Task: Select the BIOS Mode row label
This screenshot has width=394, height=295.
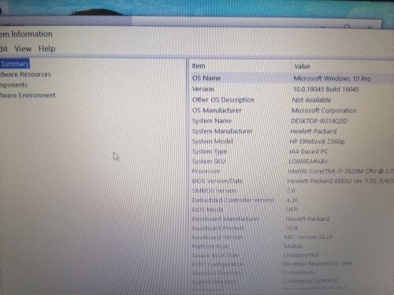Action: pyautogui.click(x=208, y=209)
